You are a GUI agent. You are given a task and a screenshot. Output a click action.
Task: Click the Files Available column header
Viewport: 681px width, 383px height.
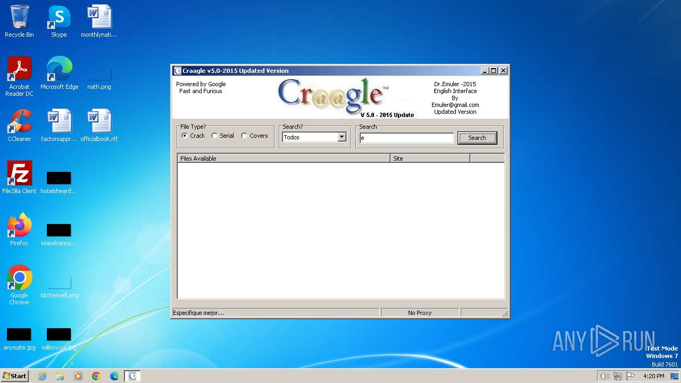[x=284, y=159]
